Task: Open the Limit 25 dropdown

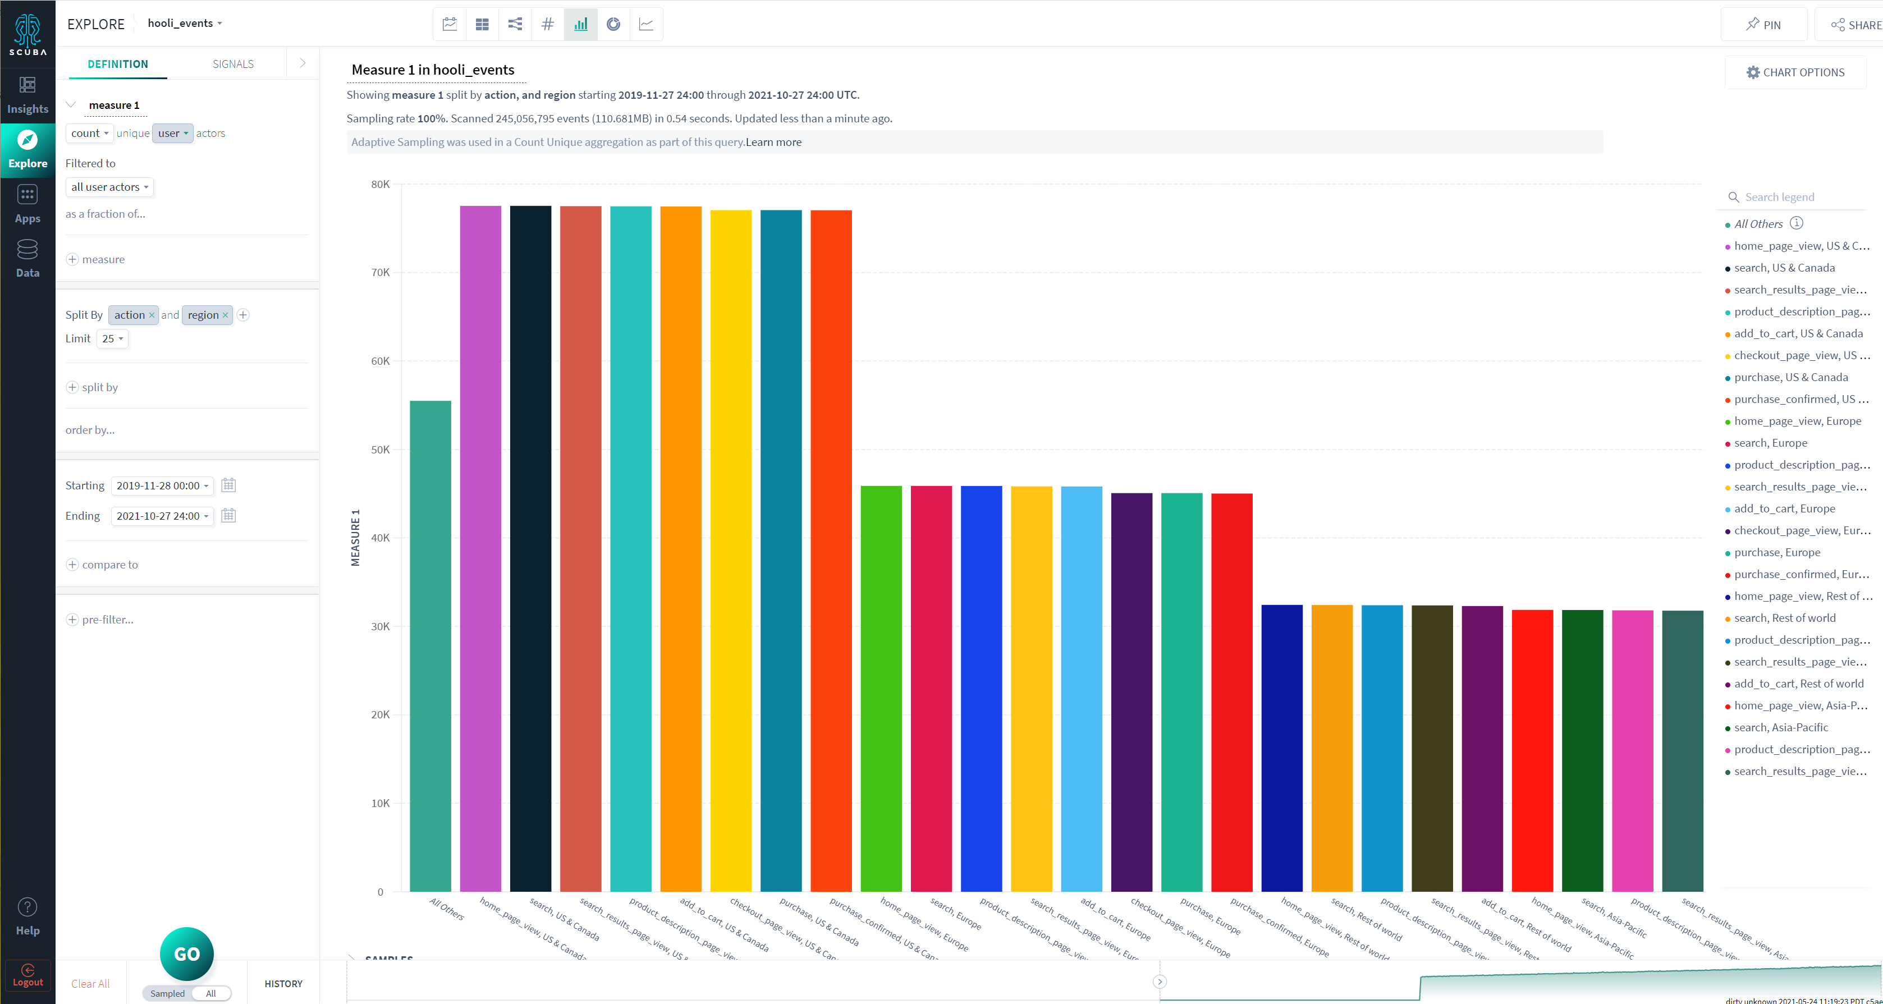Action: pos(113,338)
